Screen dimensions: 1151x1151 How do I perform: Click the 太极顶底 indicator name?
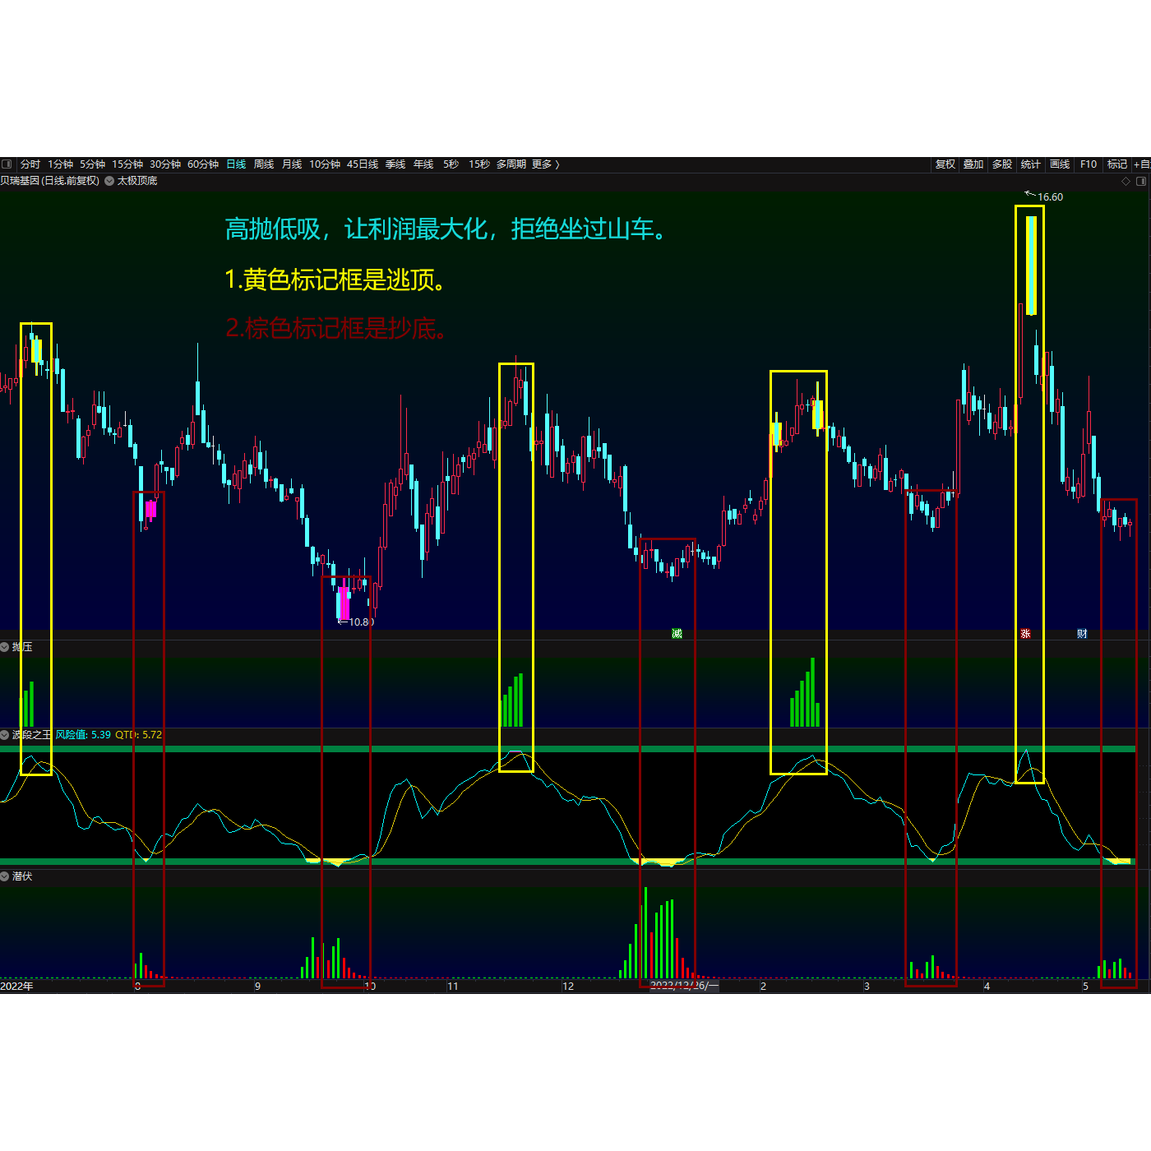click(x=137, y=181)
